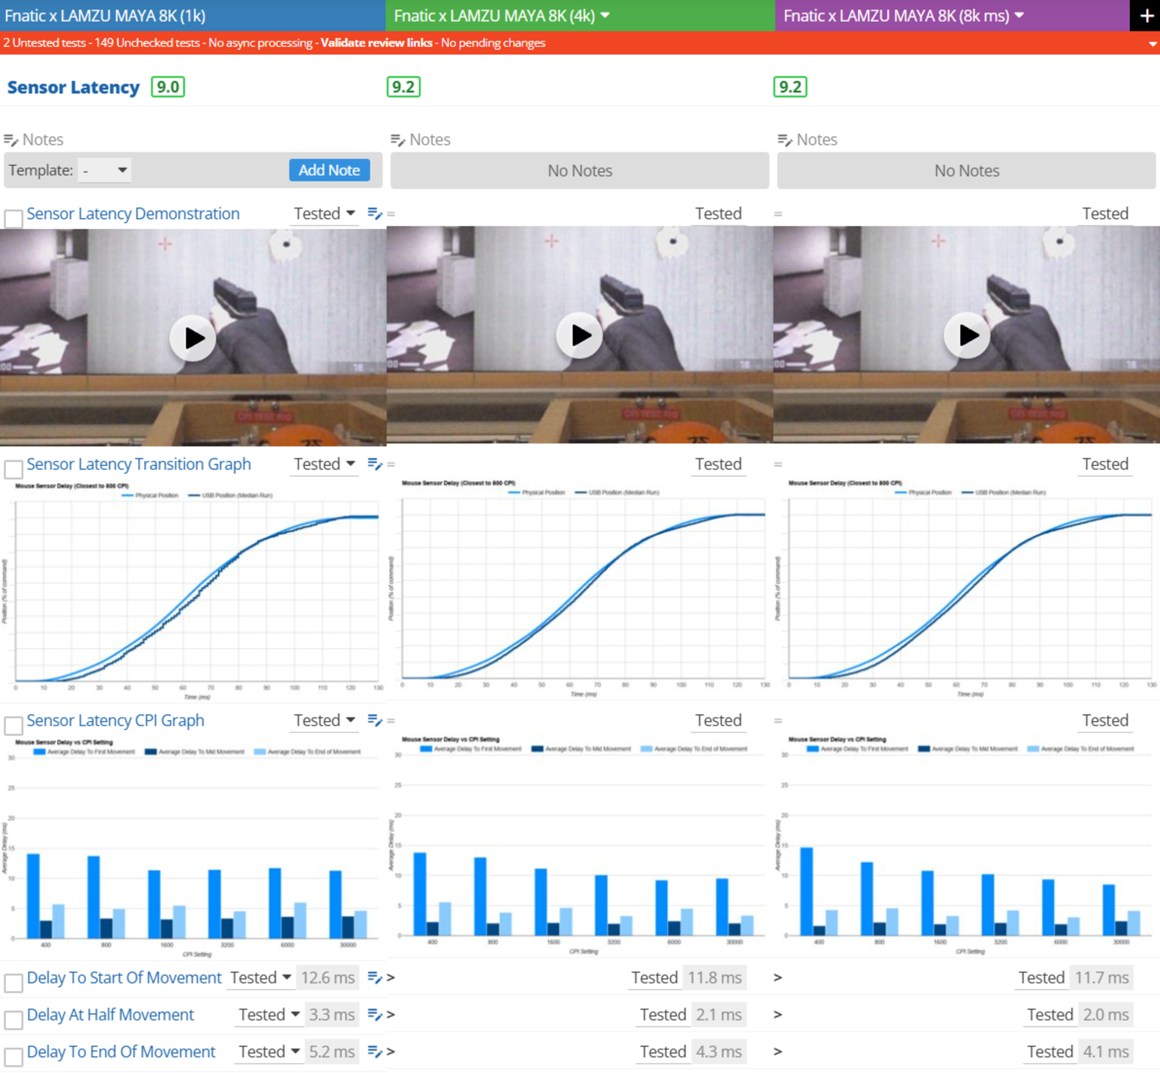
Task: Play the 1k sensor latency demonstration video
Action: [x=193, y=338]
